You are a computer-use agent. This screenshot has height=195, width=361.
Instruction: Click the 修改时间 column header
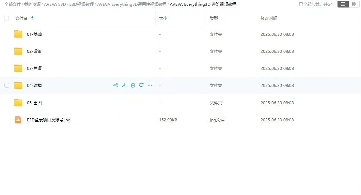click(x=269, y=18)
